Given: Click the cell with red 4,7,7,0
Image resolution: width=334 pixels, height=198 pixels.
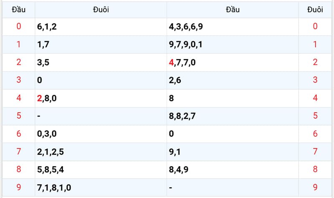Looking at the screenshot, I should click(233, 63).
